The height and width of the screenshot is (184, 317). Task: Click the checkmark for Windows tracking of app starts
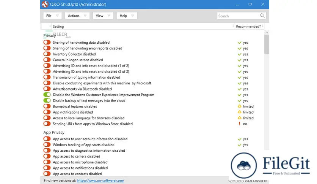click(240, 145)
